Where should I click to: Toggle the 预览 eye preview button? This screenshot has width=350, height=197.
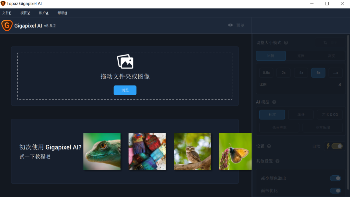pos(236,25)
